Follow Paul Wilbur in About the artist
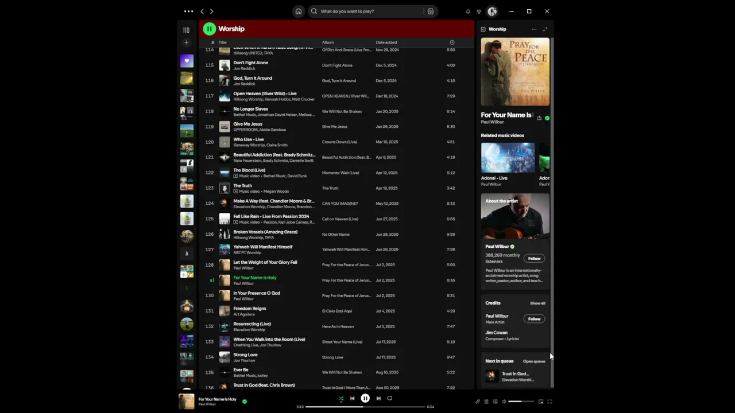Screen dimensions: 735x413 pos(534,258)
